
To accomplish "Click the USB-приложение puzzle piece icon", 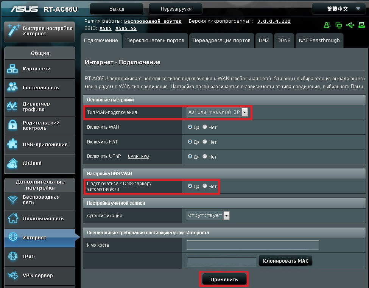I will (x=12, y=144).
